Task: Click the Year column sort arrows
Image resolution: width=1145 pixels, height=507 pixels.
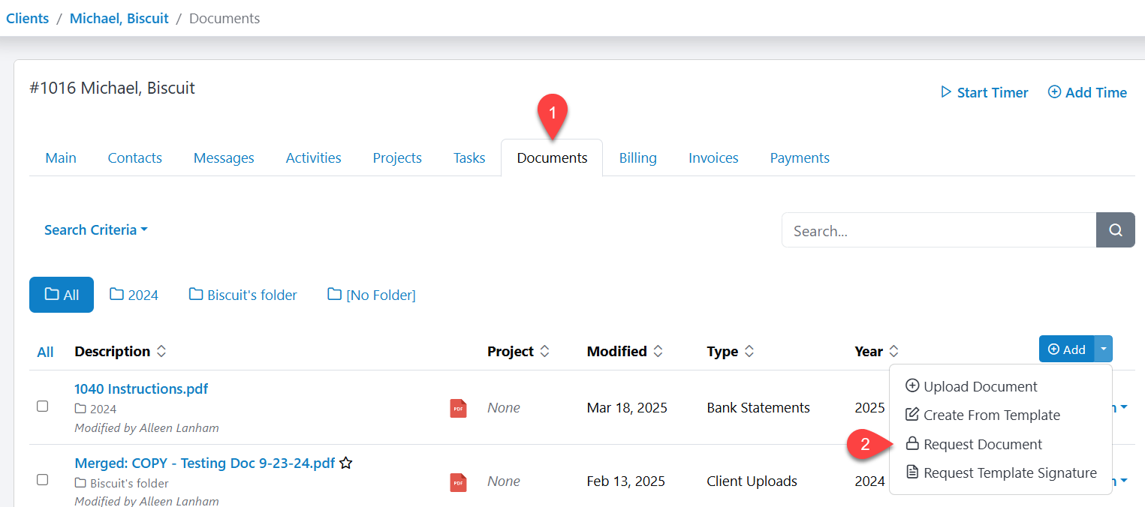Action: pos(894,350)
